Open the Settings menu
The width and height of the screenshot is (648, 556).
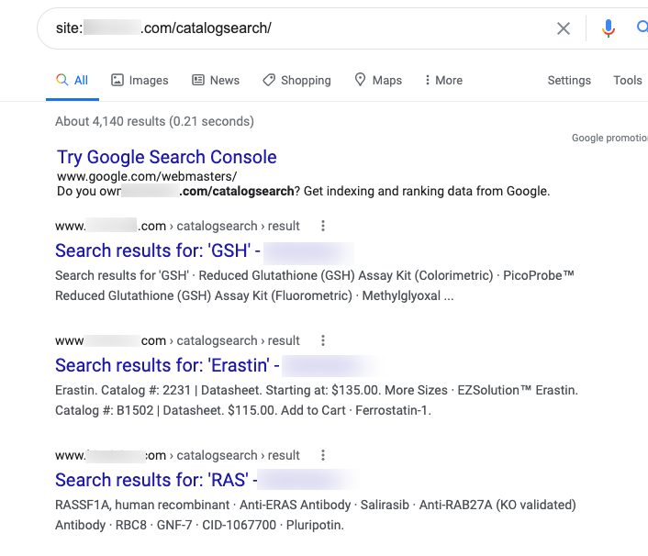[x=569, y=81]
